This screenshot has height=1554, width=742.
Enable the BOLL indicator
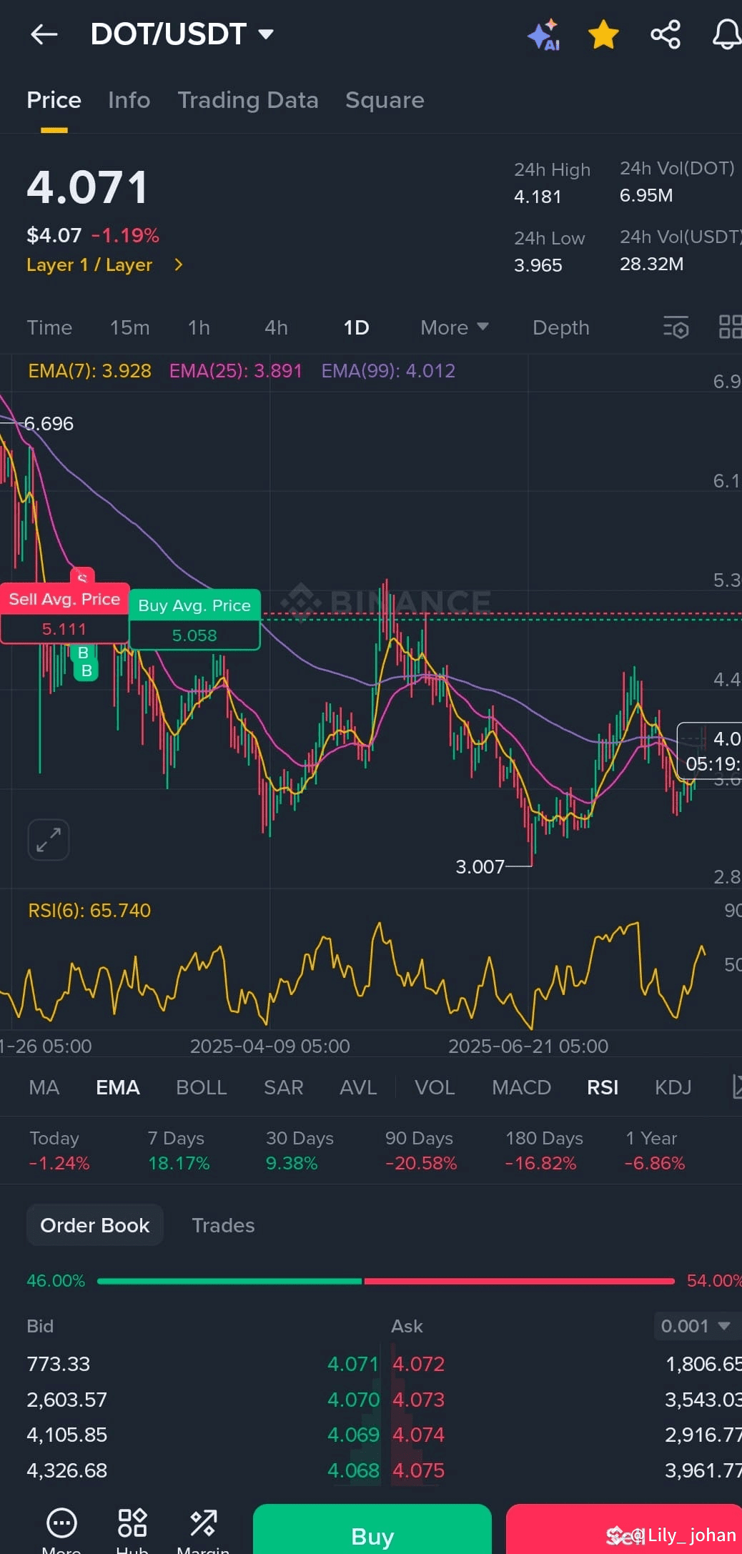pyautogui.click(x=202, y=1087)
